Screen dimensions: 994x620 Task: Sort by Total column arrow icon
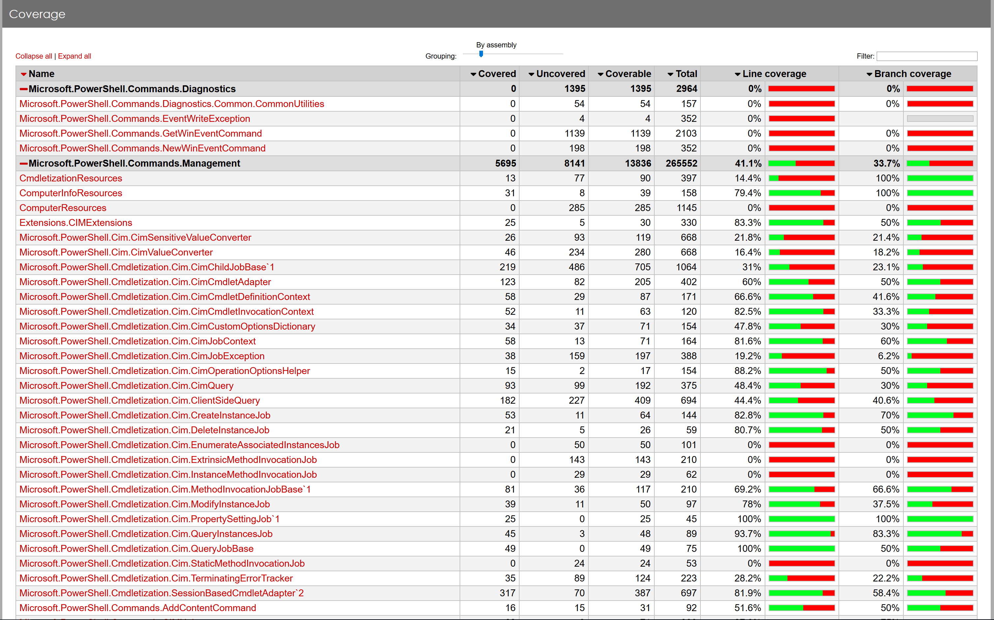[670, 74]
